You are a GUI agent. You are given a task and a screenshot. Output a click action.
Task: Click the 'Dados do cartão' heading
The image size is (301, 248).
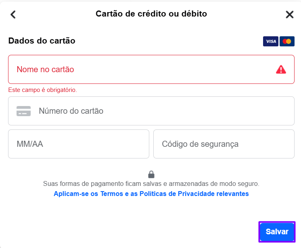[42, 41]
